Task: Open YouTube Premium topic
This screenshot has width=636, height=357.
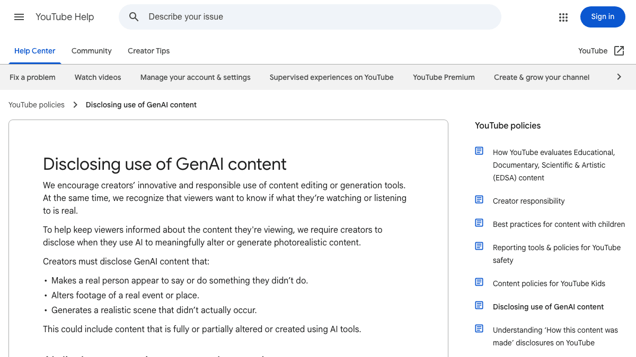Action: (x=444, y=77)
